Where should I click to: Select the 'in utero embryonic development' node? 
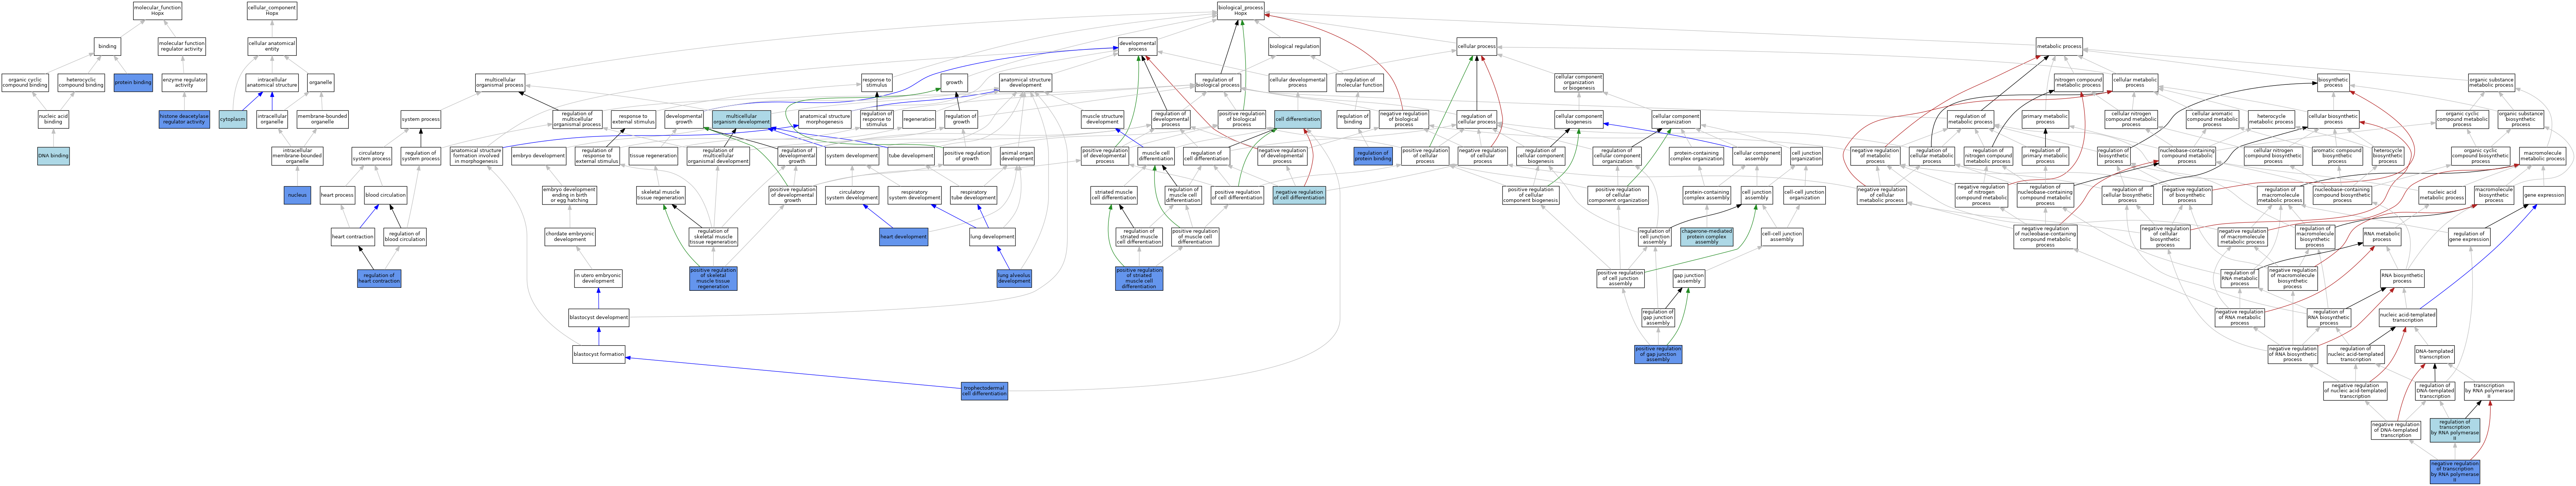tap(598, 278)
